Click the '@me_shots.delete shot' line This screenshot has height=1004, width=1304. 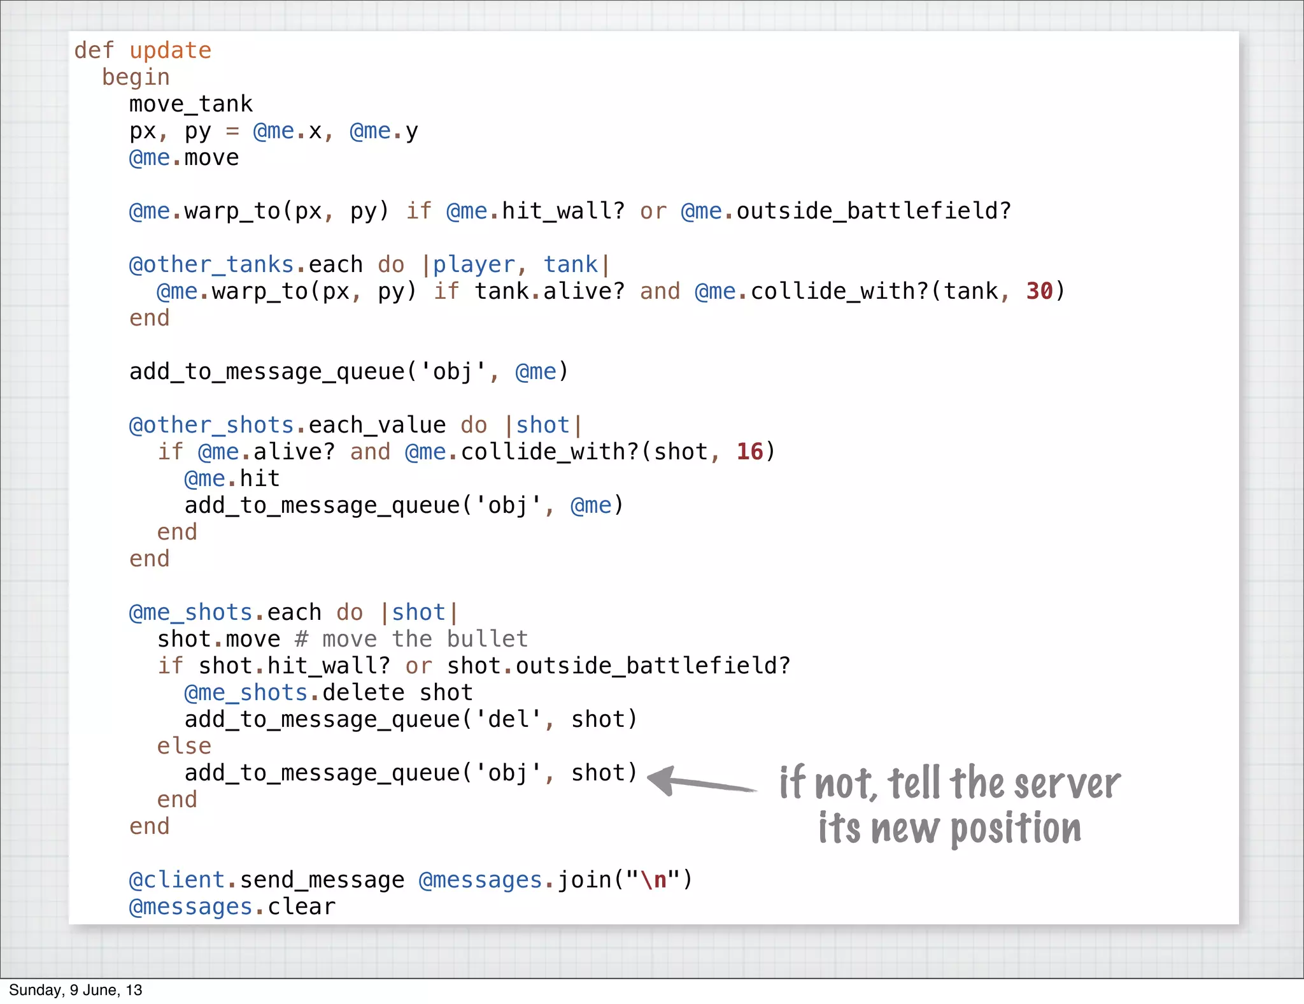click(329, 692)
